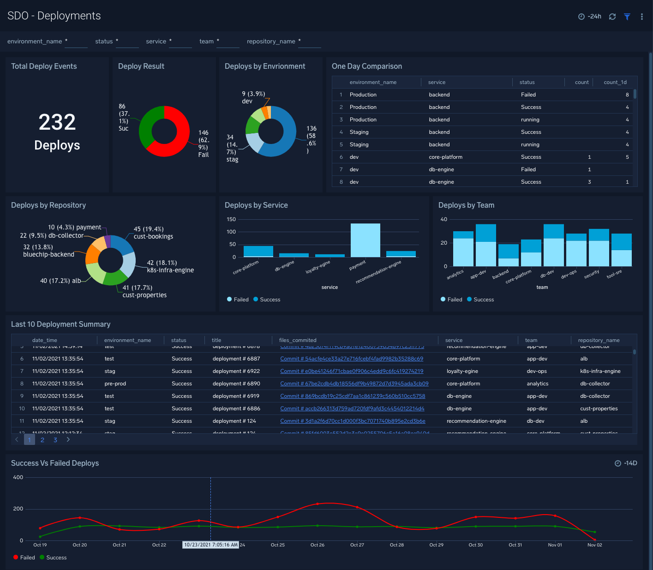Viewport: 653px width, 570px height.
Task: Open the dashboard options three-dot menu
Action: pyautogui.click(x=641, y=16)
